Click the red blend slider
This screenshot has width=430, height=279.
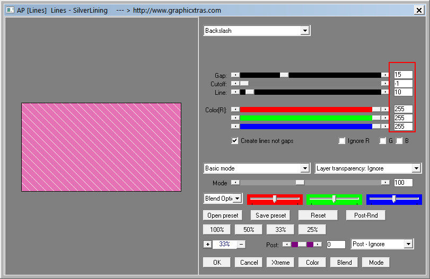point(274,199)
